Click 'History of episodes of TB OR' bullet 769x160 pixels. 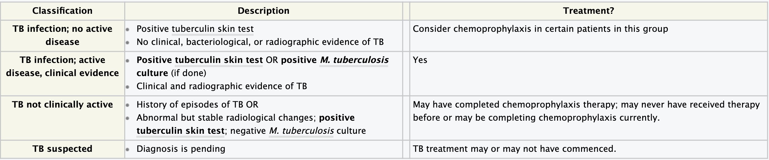tap(197, 105)
